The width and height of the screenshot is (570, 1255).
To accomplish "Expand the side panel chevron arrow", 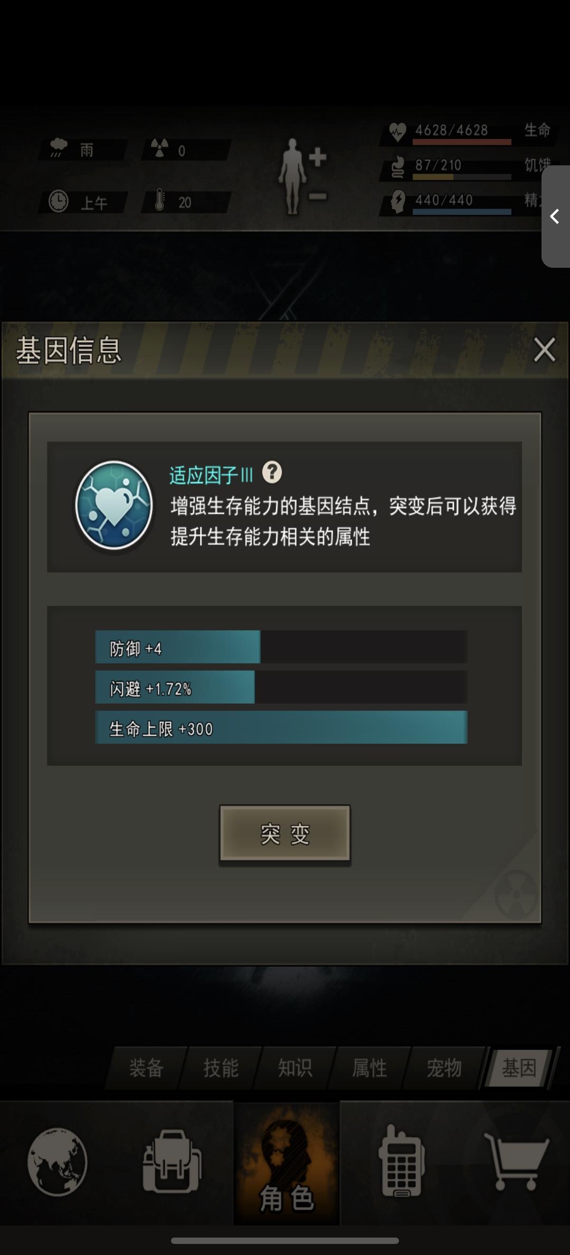I will (555, 217).
